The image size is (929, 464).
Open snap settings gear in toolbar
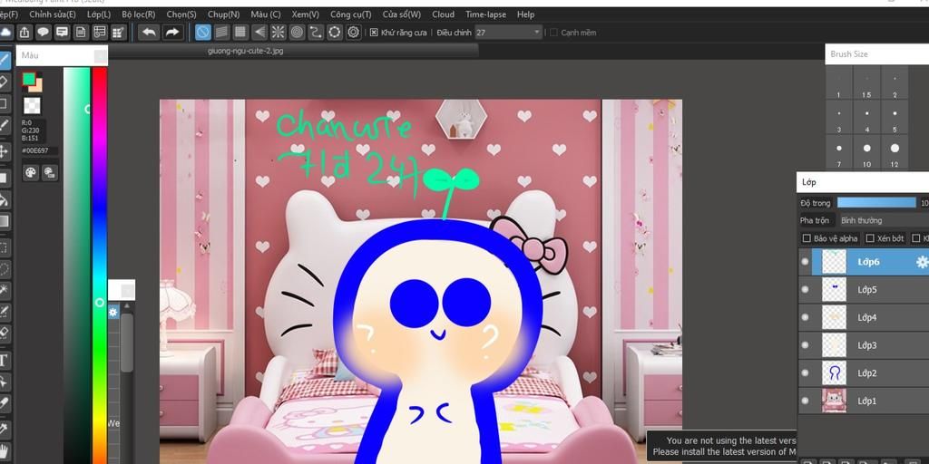click(x=354, y=32)
